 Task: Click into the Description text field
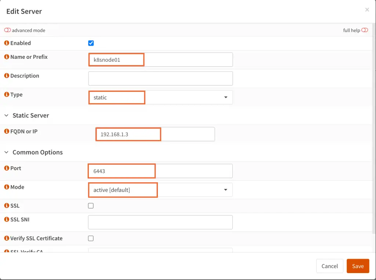tap(160, 78)
